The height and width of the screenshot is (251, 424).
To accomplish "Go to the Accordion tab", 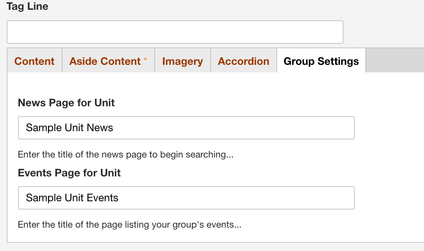I will point(243,61).
